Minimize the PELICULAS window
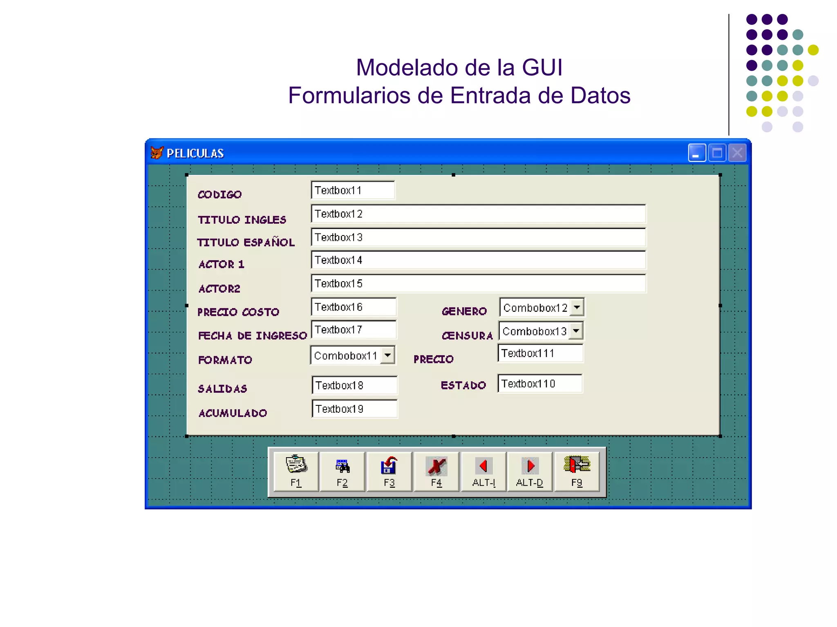 tap(697, 153)
